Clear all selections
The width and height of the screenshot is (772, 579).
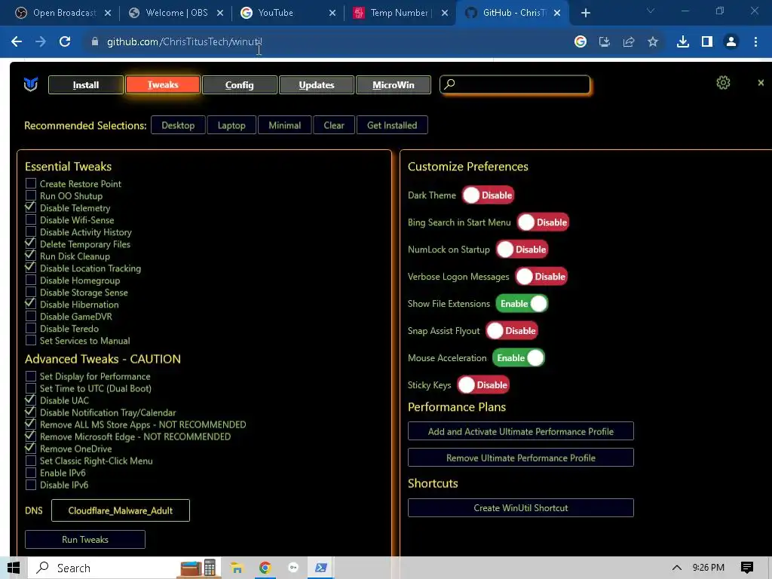[334, 125]
